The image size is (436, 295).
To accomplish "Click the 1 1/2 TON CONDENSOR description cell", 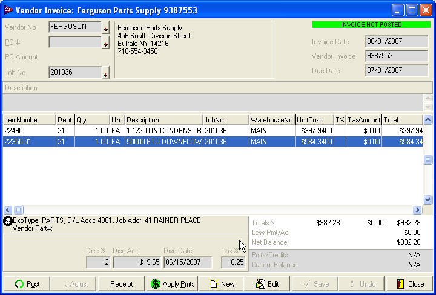I will (163, 131).
